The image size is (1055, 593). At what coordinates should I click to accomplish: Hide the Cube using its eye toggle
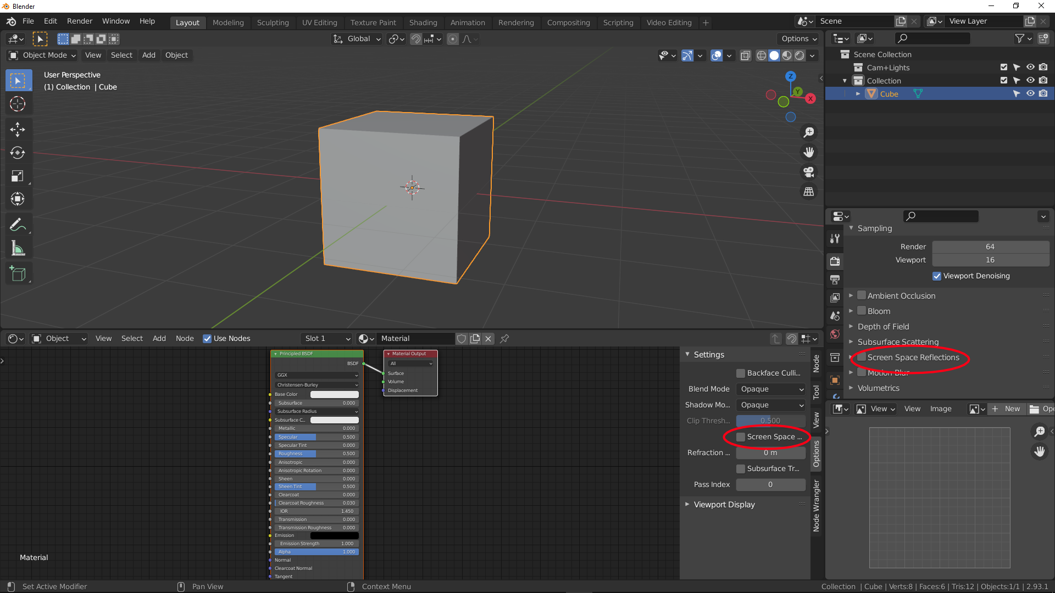[1030, 93]
